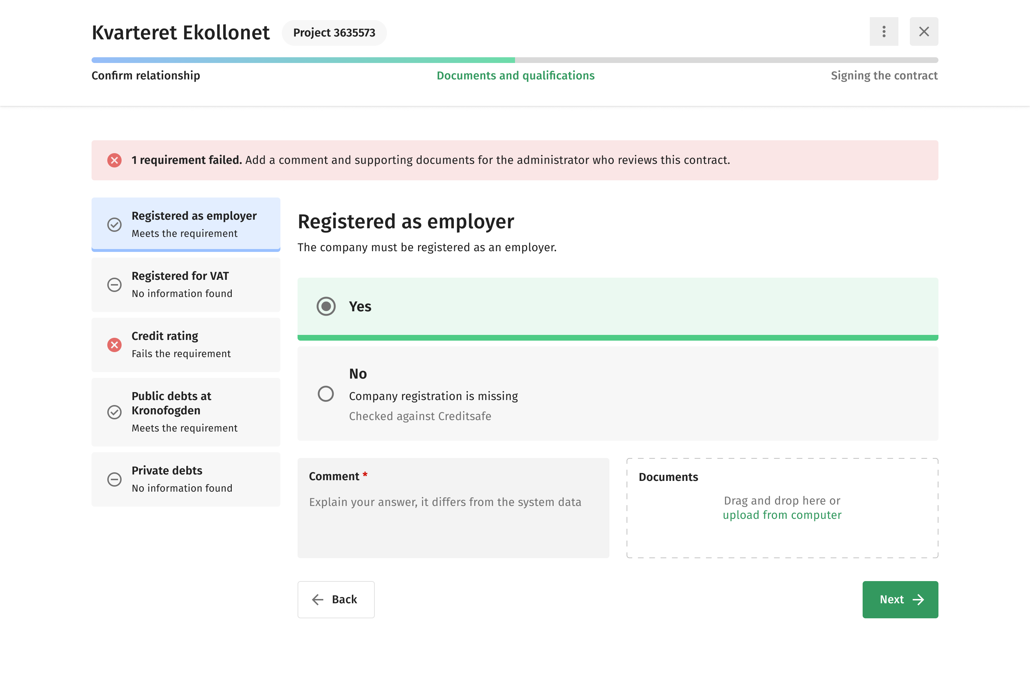Click the Documents drag and drop area

pyautogui.click(x=782, y=508)
